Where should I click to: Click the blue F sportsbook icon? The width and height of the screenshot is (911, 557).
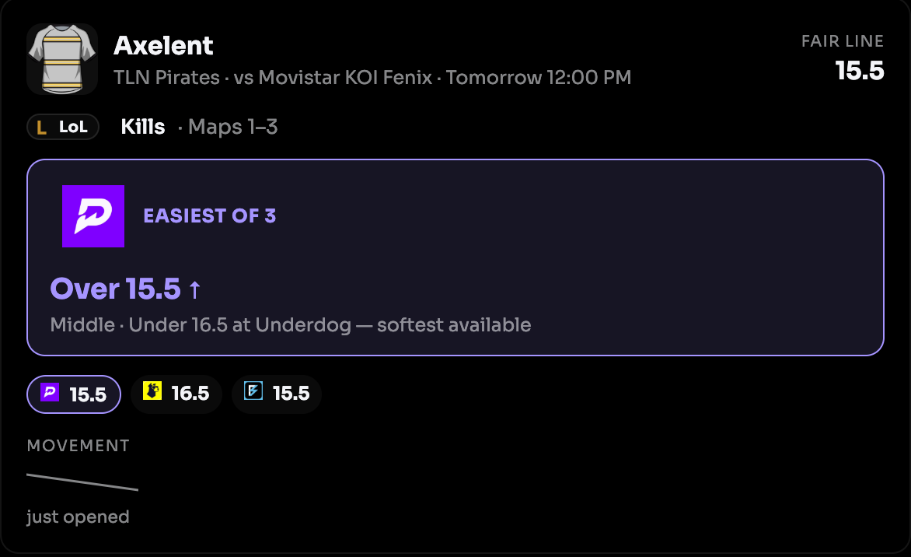(253, 391)
